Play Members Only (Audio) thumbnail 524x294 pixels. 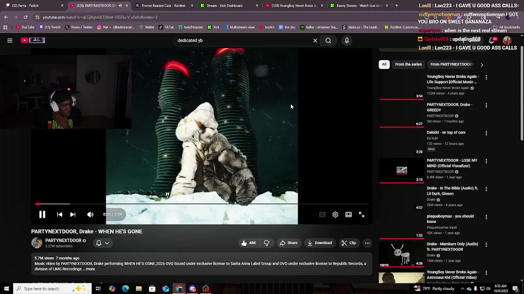[x=402, y=254]
